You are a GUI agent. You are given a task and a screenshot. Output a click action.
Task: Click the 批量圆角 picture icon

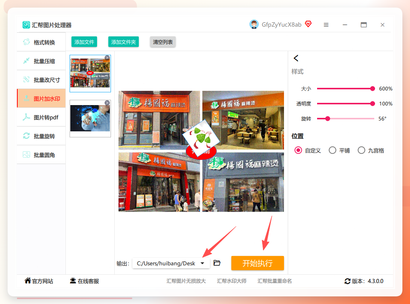(26, 155)
